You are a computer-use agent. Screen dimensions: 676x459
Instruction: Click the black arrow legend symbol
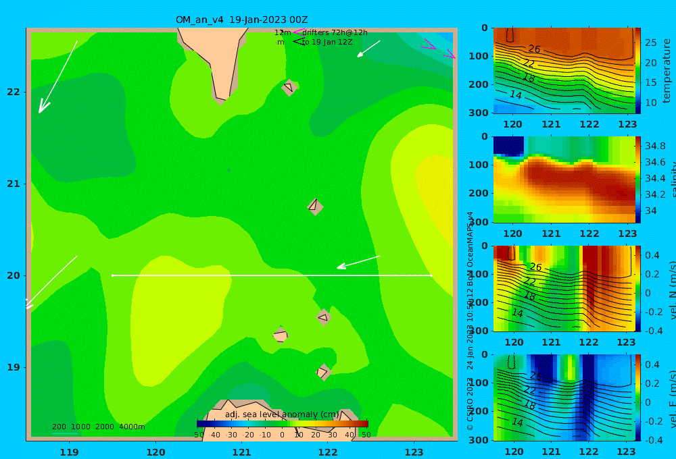click(x=299, y=41)
